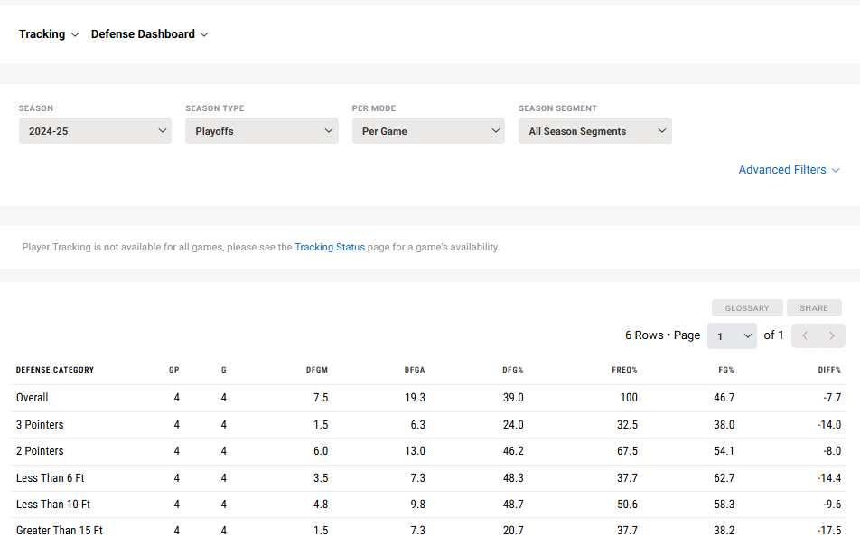Open the Season Segment dropdown
860x547 pixels.
pos(594,131)
